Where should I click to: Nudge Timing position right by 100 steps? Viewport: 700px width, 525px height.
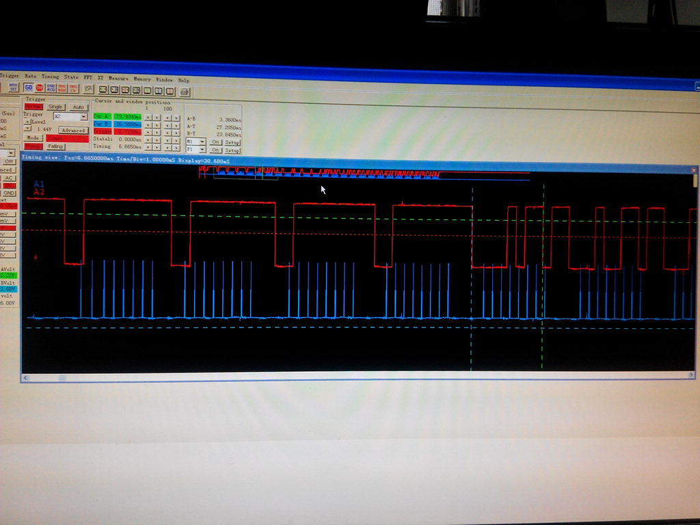pyautogui.click(x=177, y=148)
